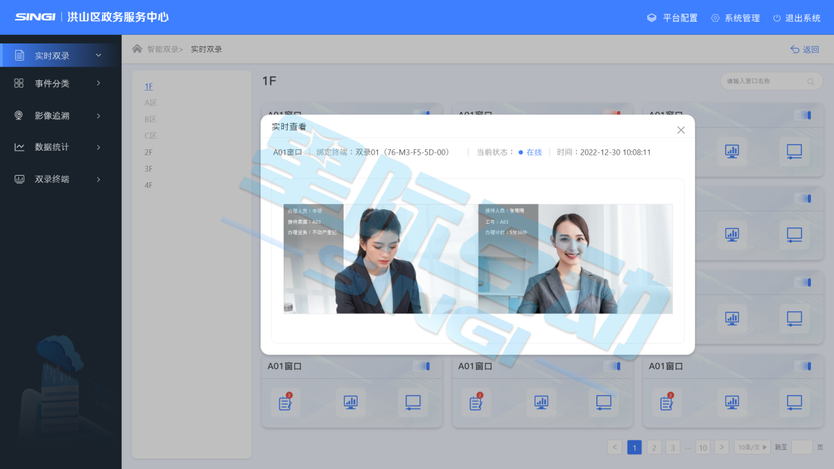This screenshot has height=469, width=834.
Task: Select page 3 in pagination
Action: click(x=673, y=447)
